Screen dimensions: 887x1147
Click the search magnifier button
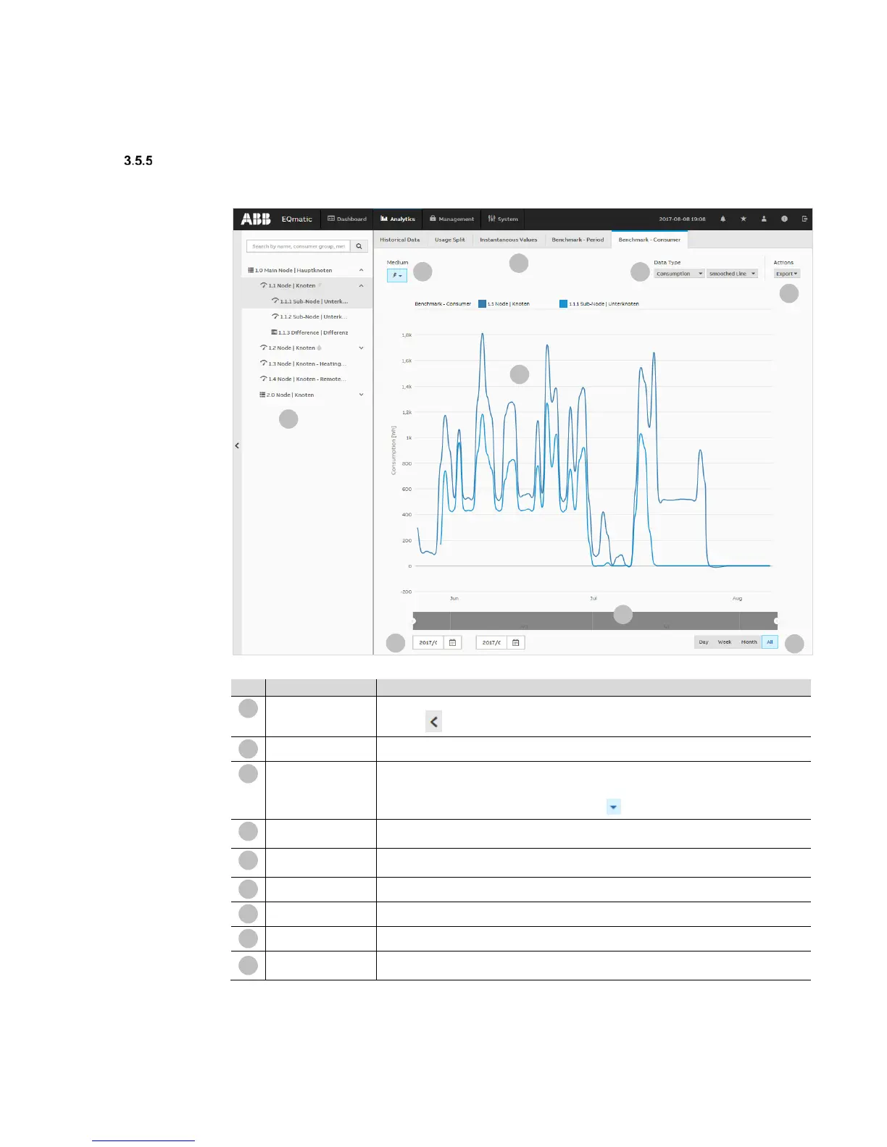[x=359, y=246]
